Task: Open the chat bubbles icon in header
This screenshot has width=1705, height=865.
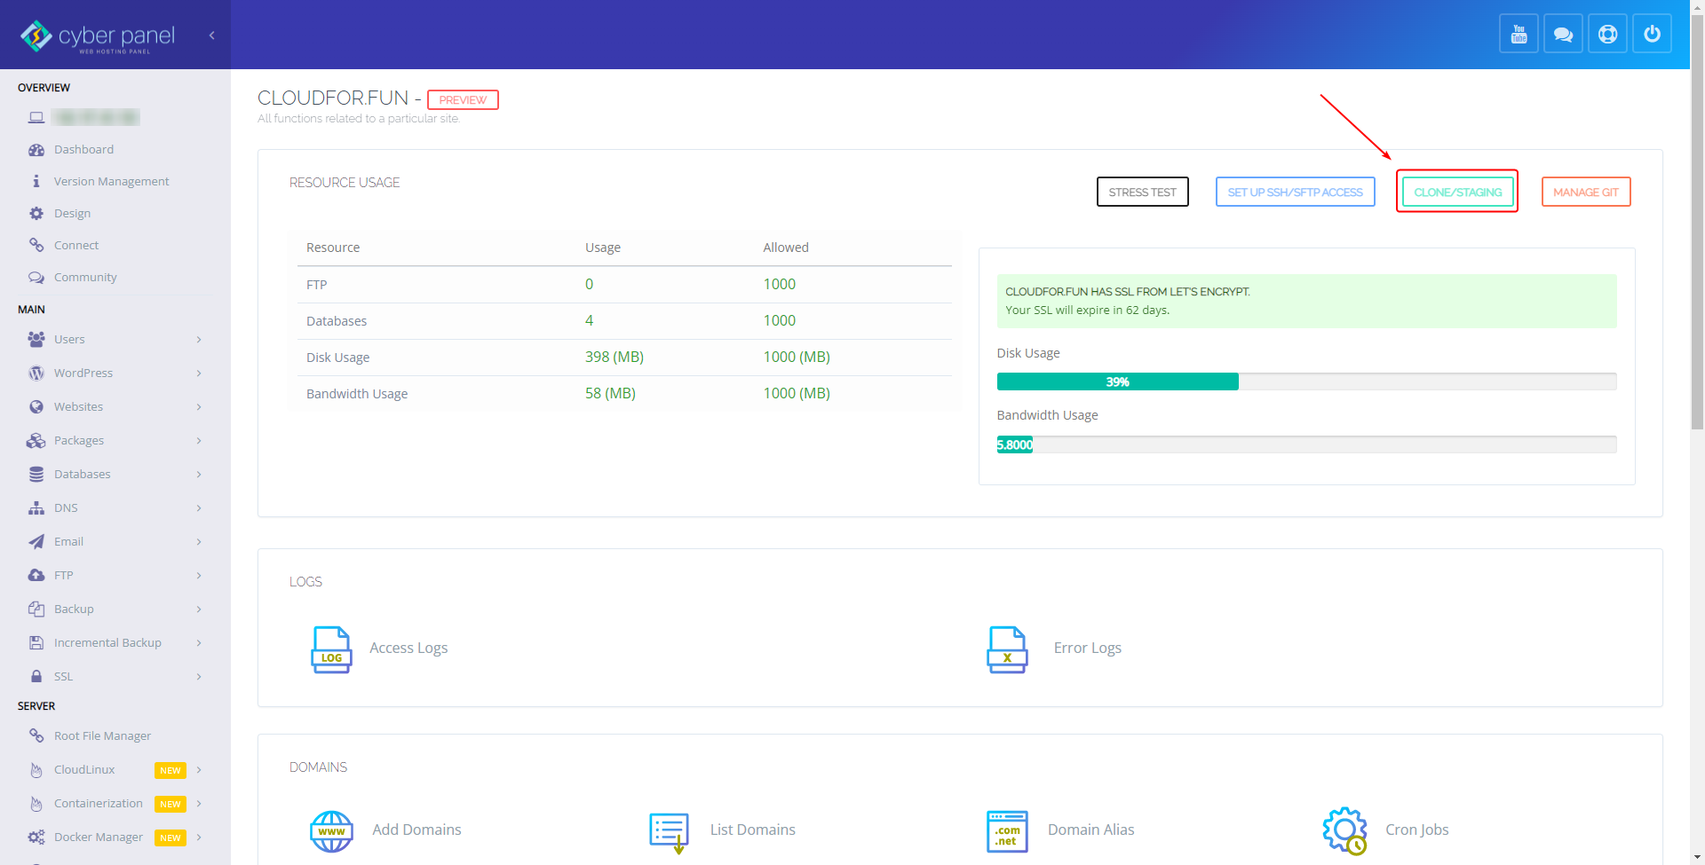Action: click(x=1563, y=35)
